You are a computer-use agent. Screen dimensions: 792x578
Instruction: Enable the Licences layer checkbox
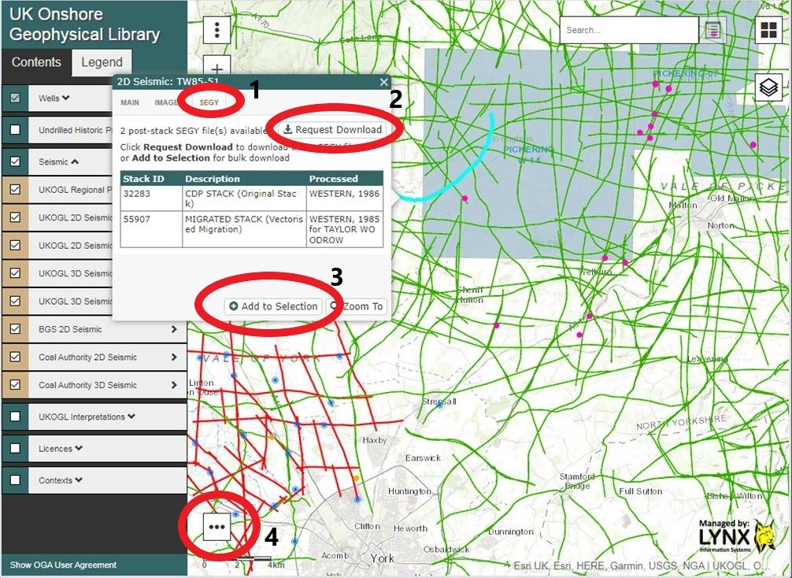coord(15,449)
